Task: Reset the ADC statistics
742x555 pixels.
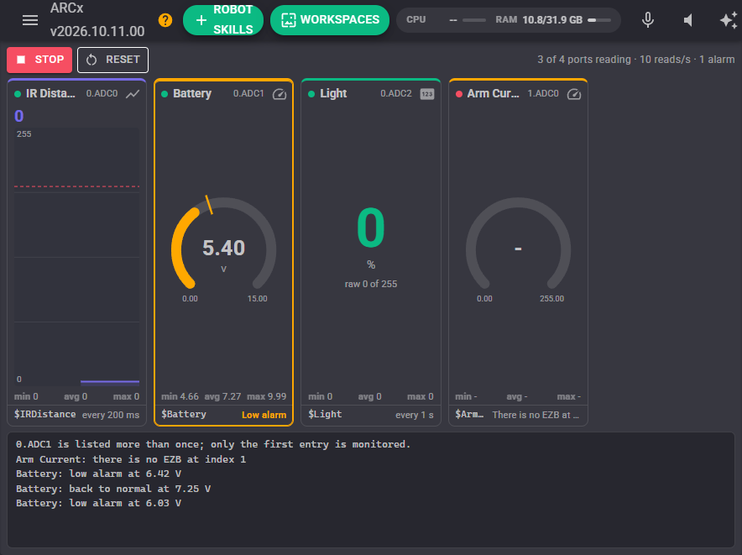Action: point(112,60)
